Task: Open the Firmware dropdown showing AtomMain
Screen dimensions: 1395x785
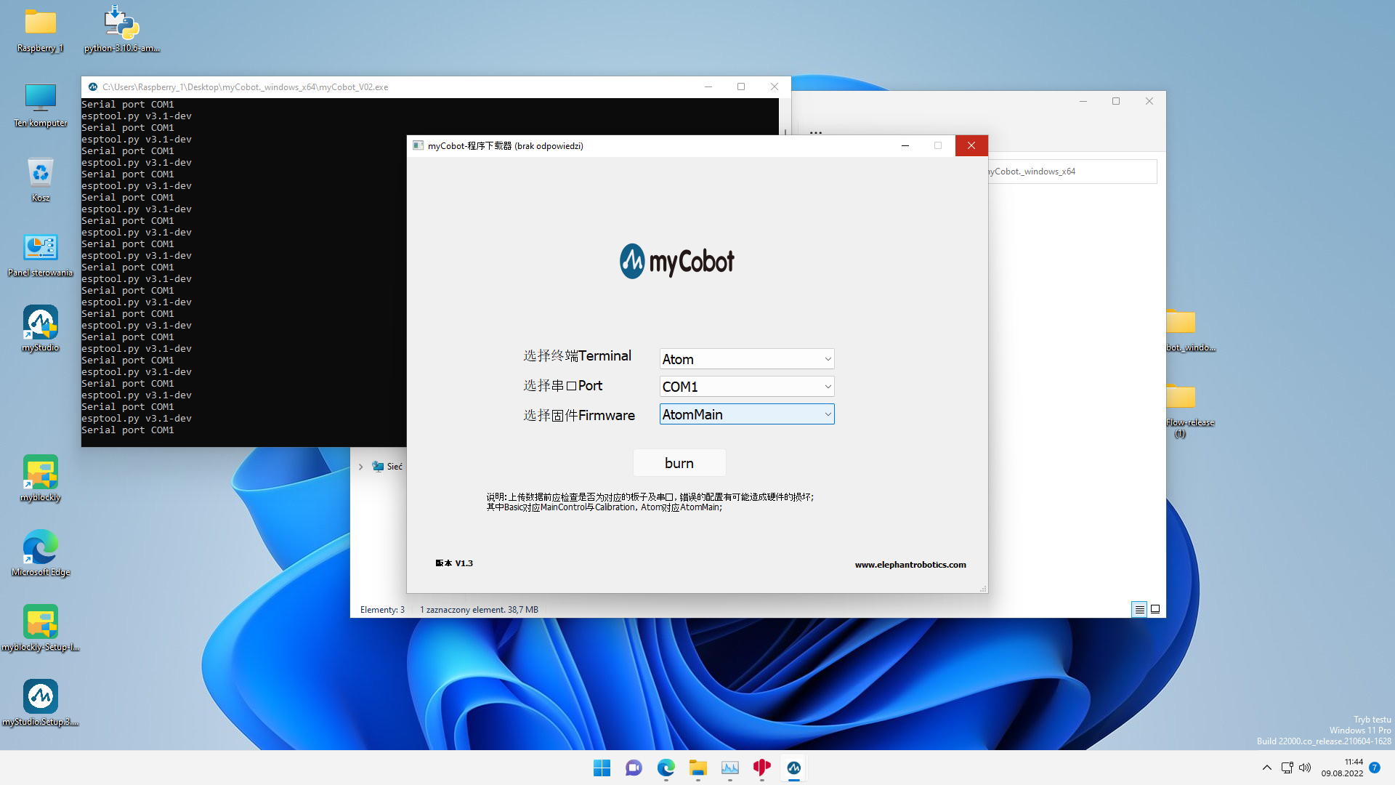Action: (747, 414)
